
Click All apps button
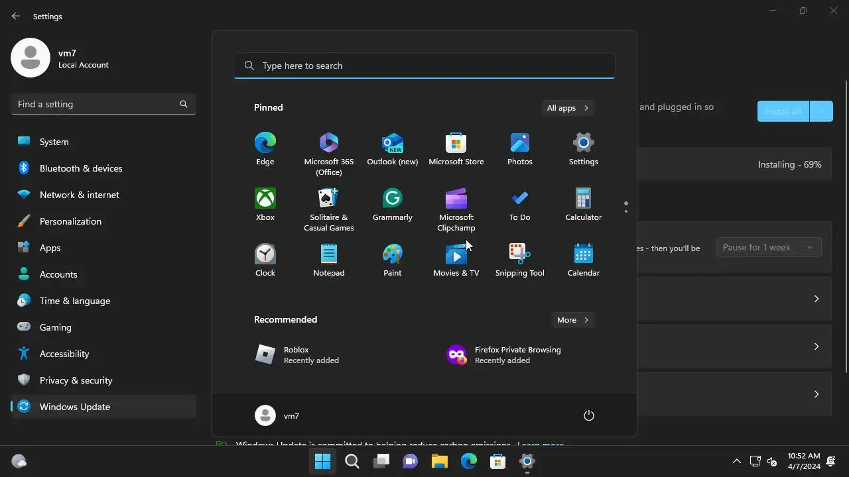click(x=568, y=108)
